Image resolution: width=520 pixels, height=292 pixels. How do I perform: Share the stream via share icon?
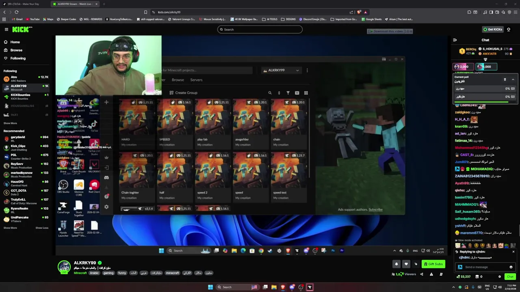pos(421,274)
